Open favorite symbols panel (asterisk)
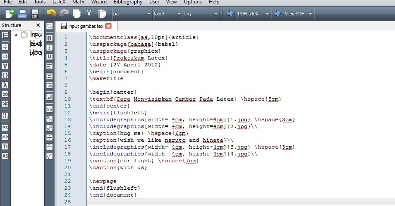395x206 pixels. coord(5,104)
